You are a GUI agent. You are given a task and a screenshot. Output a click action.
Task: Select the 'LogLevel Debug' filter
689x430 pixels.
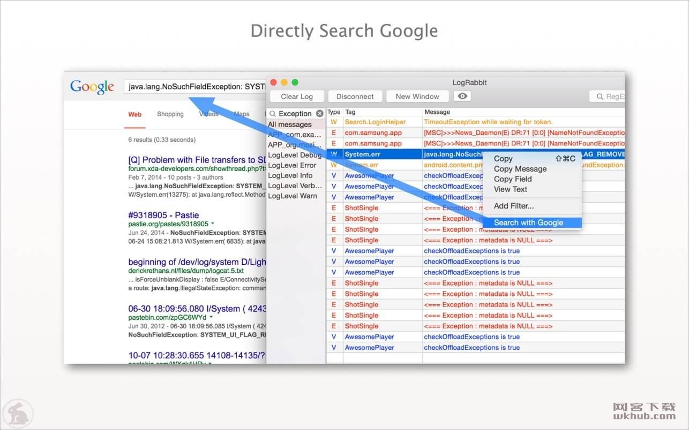tap(296, 155)
